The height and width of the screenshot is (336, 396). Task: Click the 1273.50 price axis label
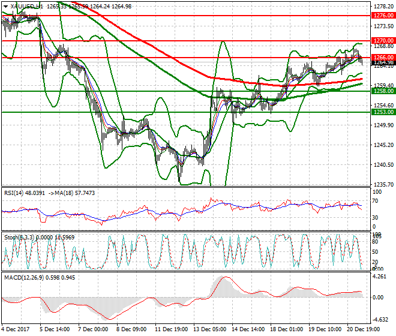pos(383,26)
